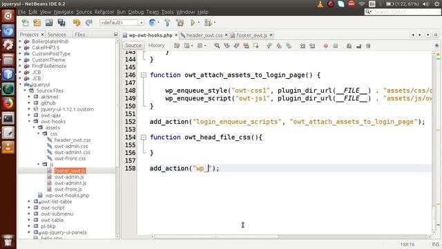Click the Next Bookmark icon

point(279,46)
